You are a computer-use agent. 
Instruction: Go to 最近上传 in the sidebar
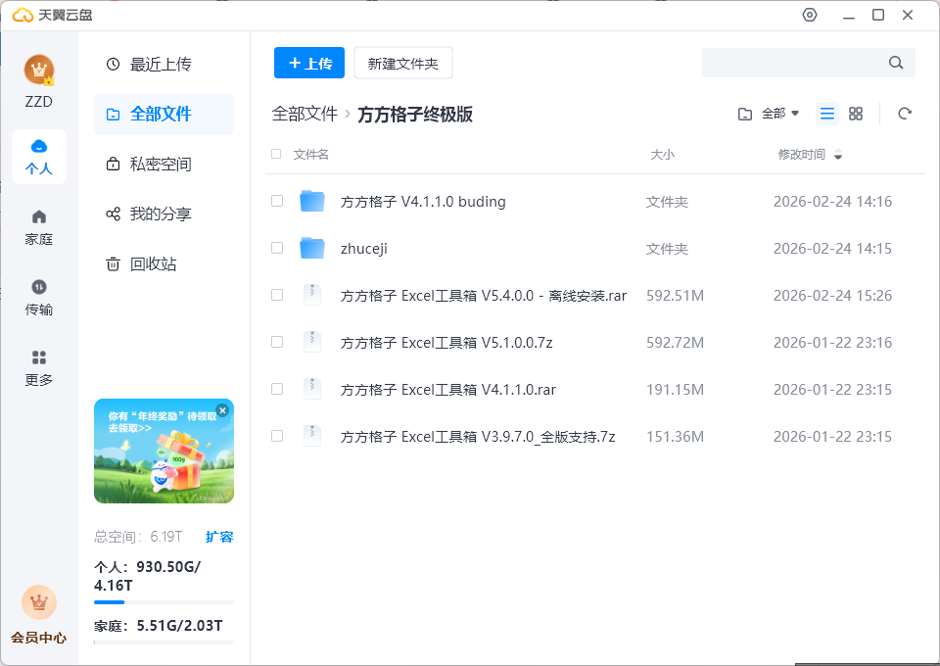pos(161,65)
